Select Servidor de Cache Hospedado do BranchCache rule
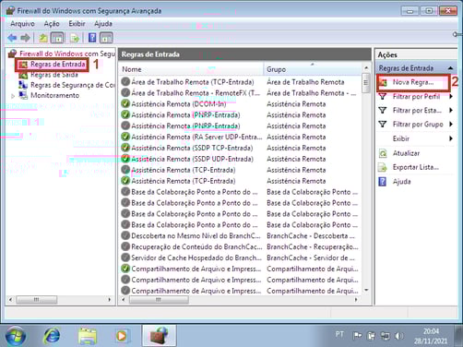Viewport: 463px width, 347px height. pyautogui.click(x=196, y=257)
